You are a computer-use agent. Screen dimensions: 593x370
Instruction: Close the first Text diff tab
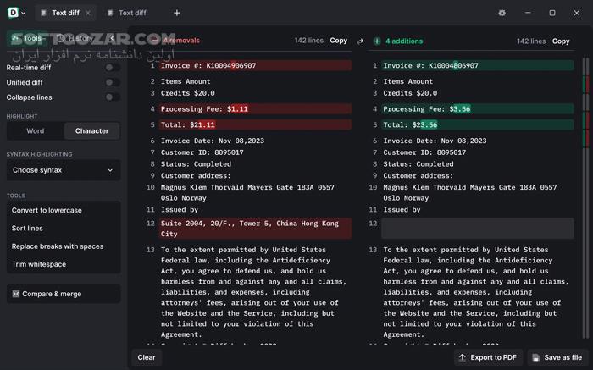(88, 13)
